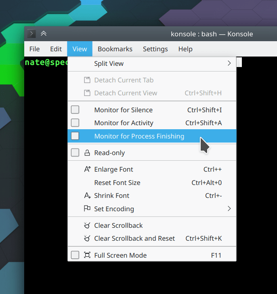
Task: Click the Konsole terminal icon in title bar
Action: 31,34
